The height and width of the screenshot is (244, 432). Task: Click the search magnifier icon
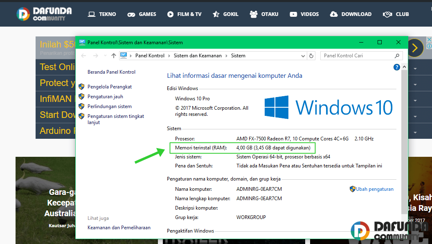point(397,56)
